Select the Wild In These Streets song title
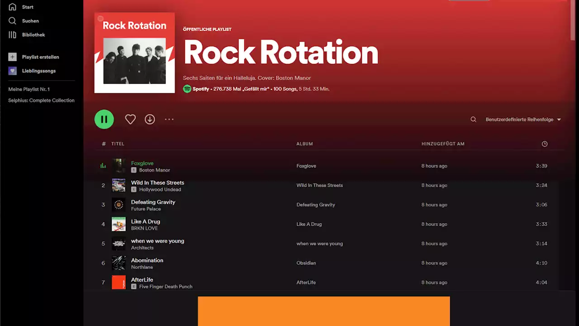 pos(157,183)
